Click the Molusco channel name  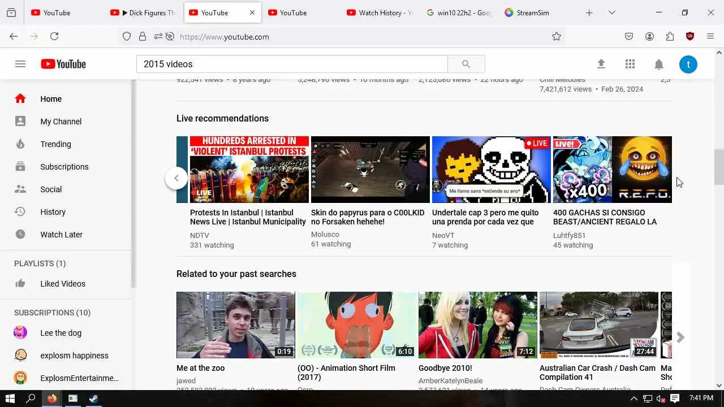325,234
